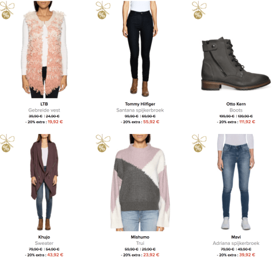Click discount ornament icon on Mishumo pullover
This screenshot has width=273, height=261.
[103, 143]
